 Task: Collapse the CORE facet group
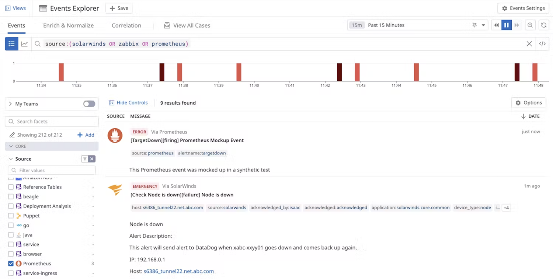coord(52,146)
